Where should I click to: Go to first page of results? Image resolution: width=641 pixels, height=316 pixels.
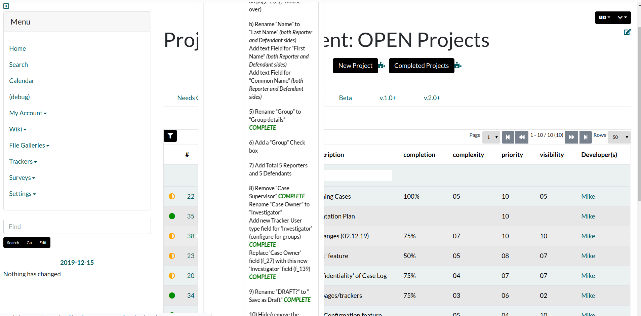[x=508, y=137]
